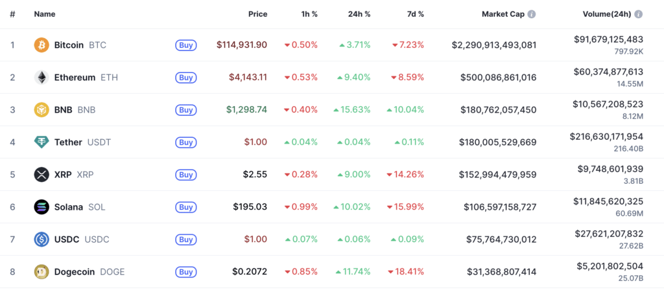Sort the table by Price column
This screenshot has width=664, height=290.
257,14
